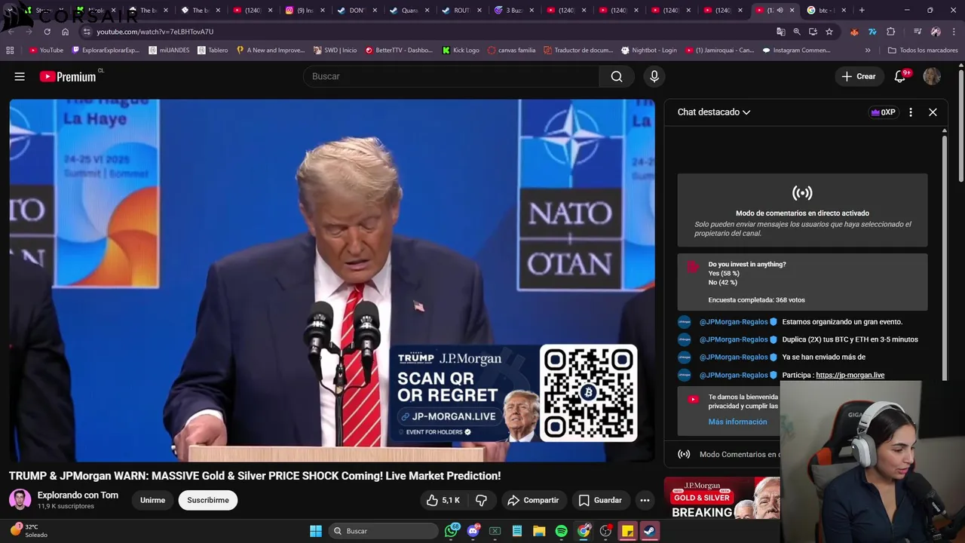The height and width of the screenshot is (543, 965).
Task: Open File Explorer from the taskbar
Action: (x=539, y=531)
